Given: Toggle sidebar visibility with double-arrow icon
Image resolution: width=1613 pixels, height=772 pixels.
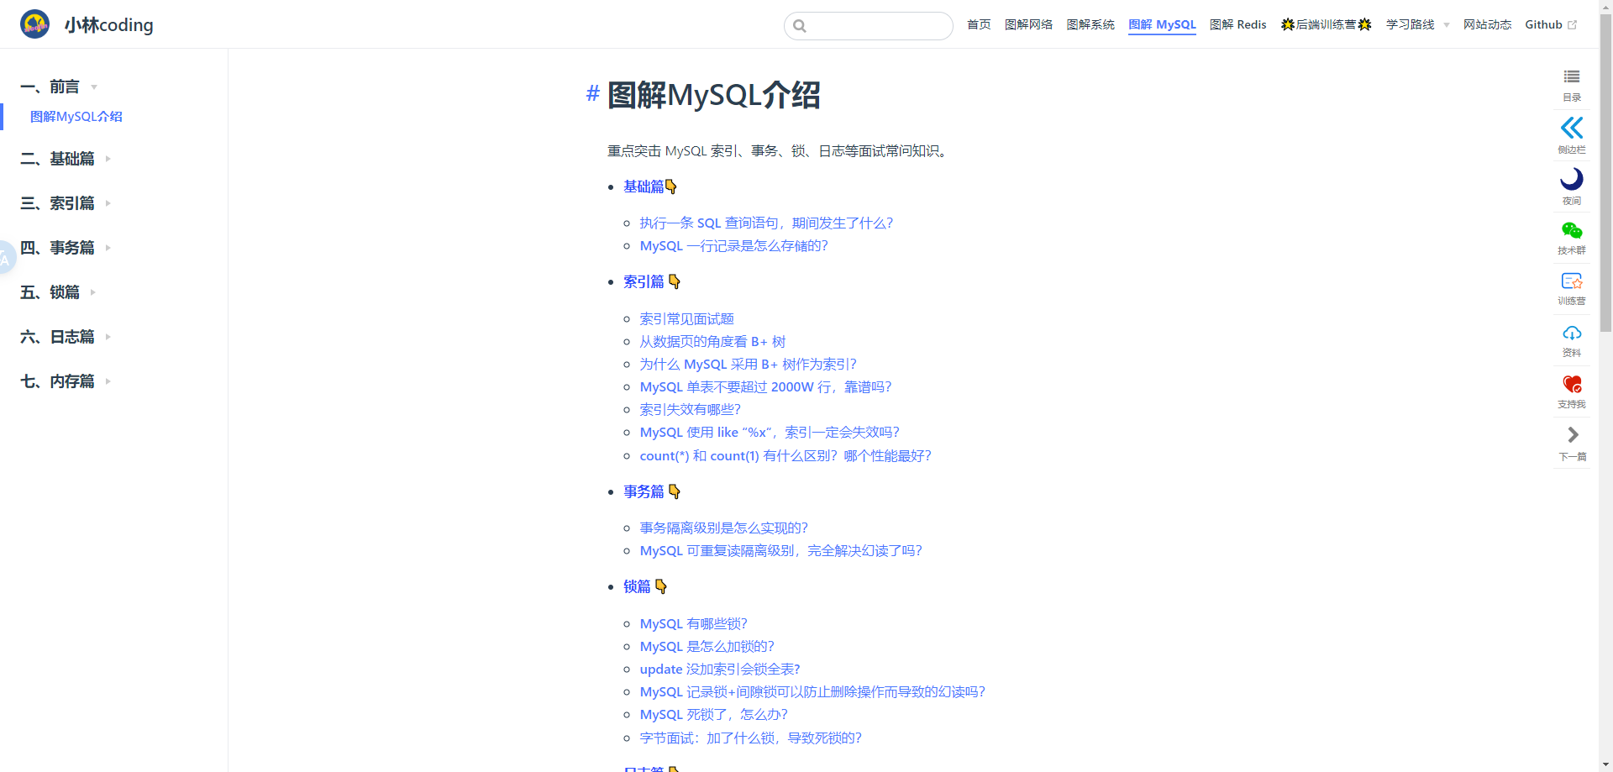Looking at the screenshot, I should click(x=1571, y=128).
